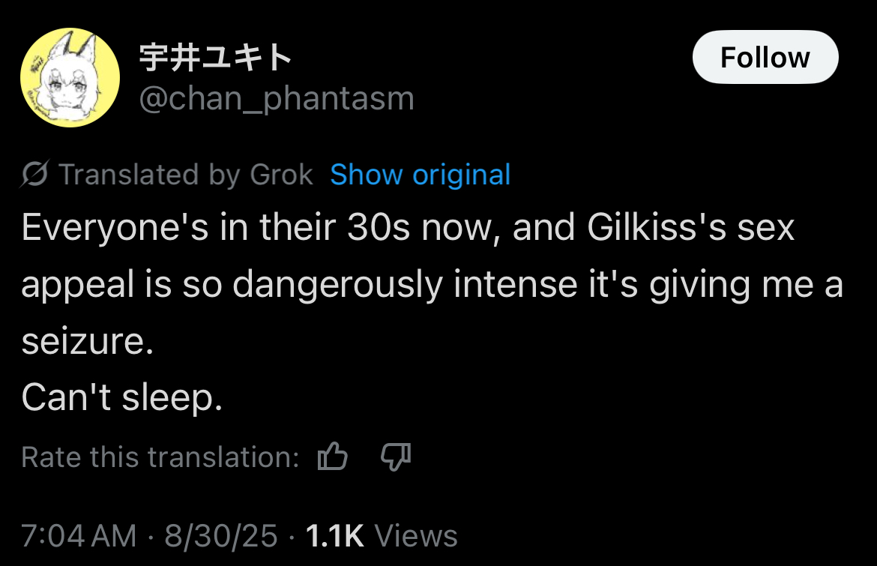The image size is (877, 566).
Task: Show the original untranslated post
Action: [420, 175]
